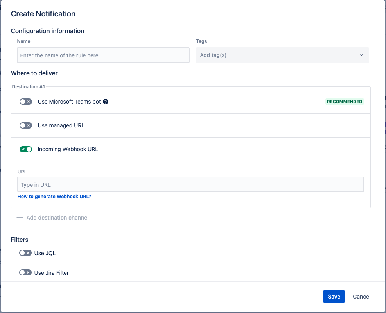Image resolution: width=386 pixels, height=313 pixels.
Task: Turn on the Use managed URL switch
Action: click(x=26, y=125)
